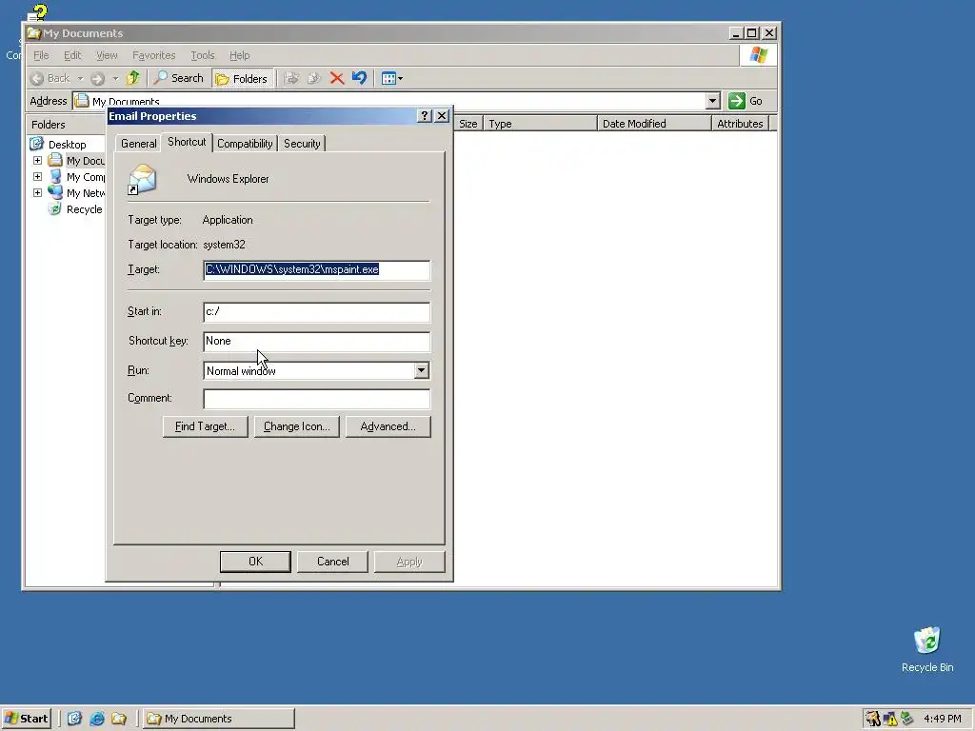Open the Favorites menu
Screen dimensions: 975x731
click(153, 55)
